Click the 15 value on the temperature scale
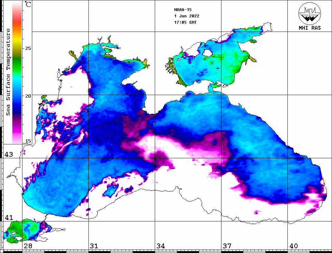 (28, 141)
